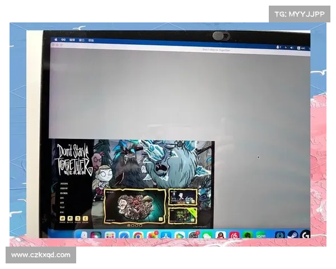Open Photos from the dock
Viewport: 336px width, 269px height.
tap(152, 235)
